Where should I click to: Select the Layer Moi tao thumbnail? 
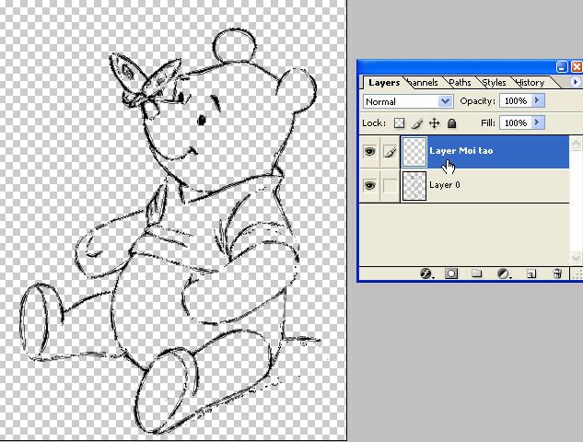[414, 152]
